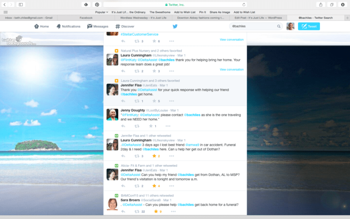Viewport: 350px width, 219px height.
Task: Open Twitter Notifications
Action: tap(68, 26)
